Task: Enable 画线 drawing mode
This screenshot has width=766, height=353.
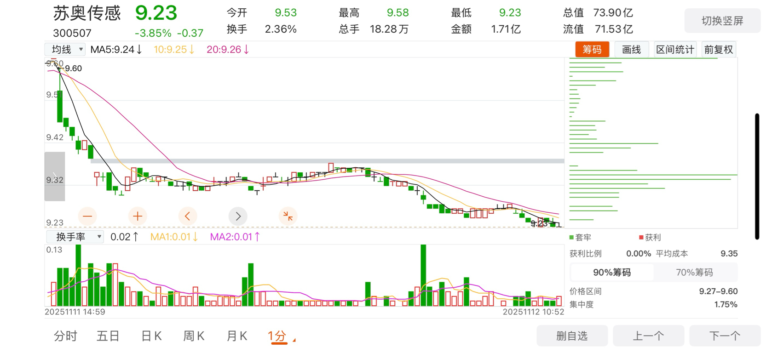Action: pos(631,50)
